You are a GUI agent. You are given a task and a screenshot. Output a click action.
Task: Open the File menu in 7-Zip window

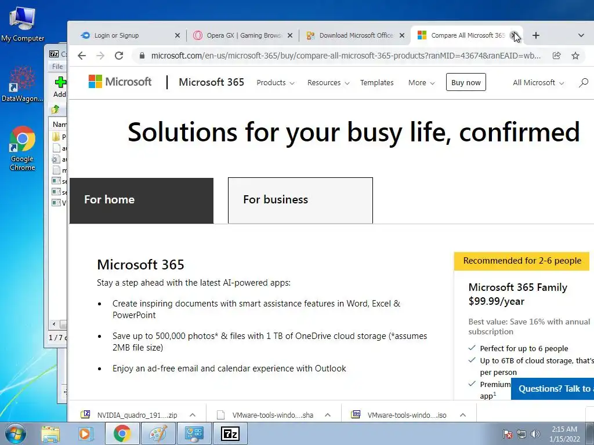(x=57, y=67)
